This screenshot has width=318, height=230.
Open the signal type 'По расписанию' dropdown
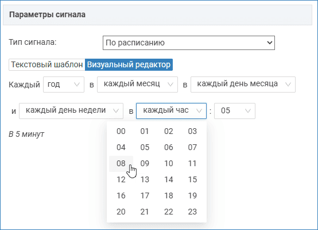189,43
